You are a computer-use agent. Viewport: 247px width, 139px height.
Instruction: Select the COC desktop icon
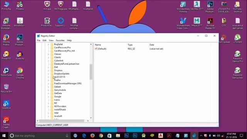point(224,22)
